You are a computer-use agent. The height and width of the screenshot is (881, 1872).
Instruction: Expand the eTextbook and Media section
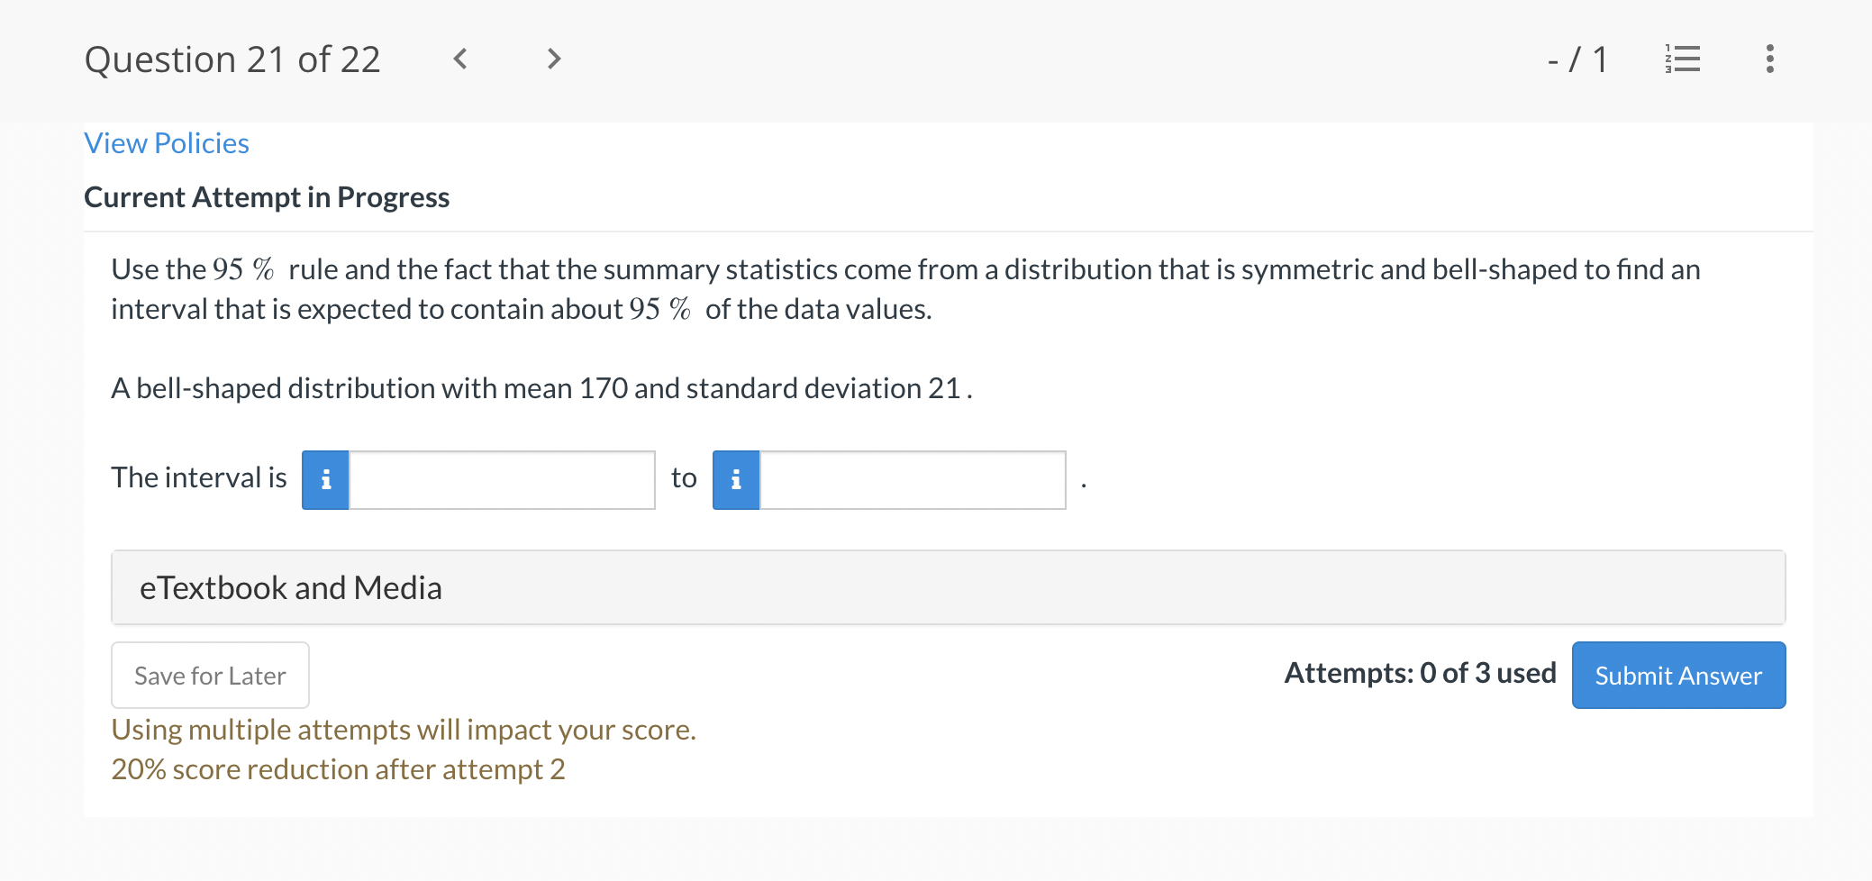coord(948,587)
